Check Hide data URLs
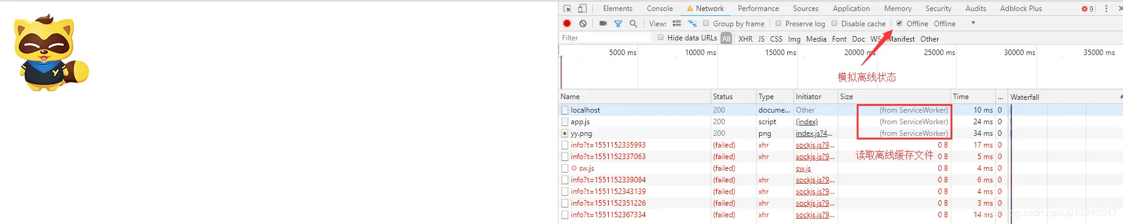Viewport: 1123px width, 224px height. click(660, 37)
